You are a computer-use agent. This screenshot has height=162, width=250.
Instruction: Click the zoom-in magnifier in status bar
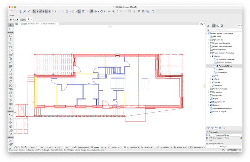pyautogui.click(x=22, y=147)
